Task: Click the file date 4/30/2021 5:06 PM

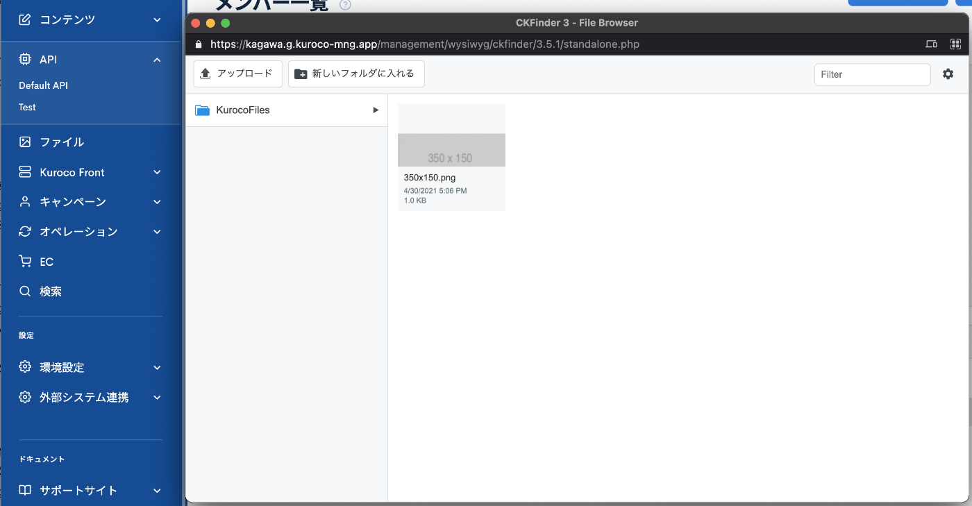Action: (x=435, y=190)
